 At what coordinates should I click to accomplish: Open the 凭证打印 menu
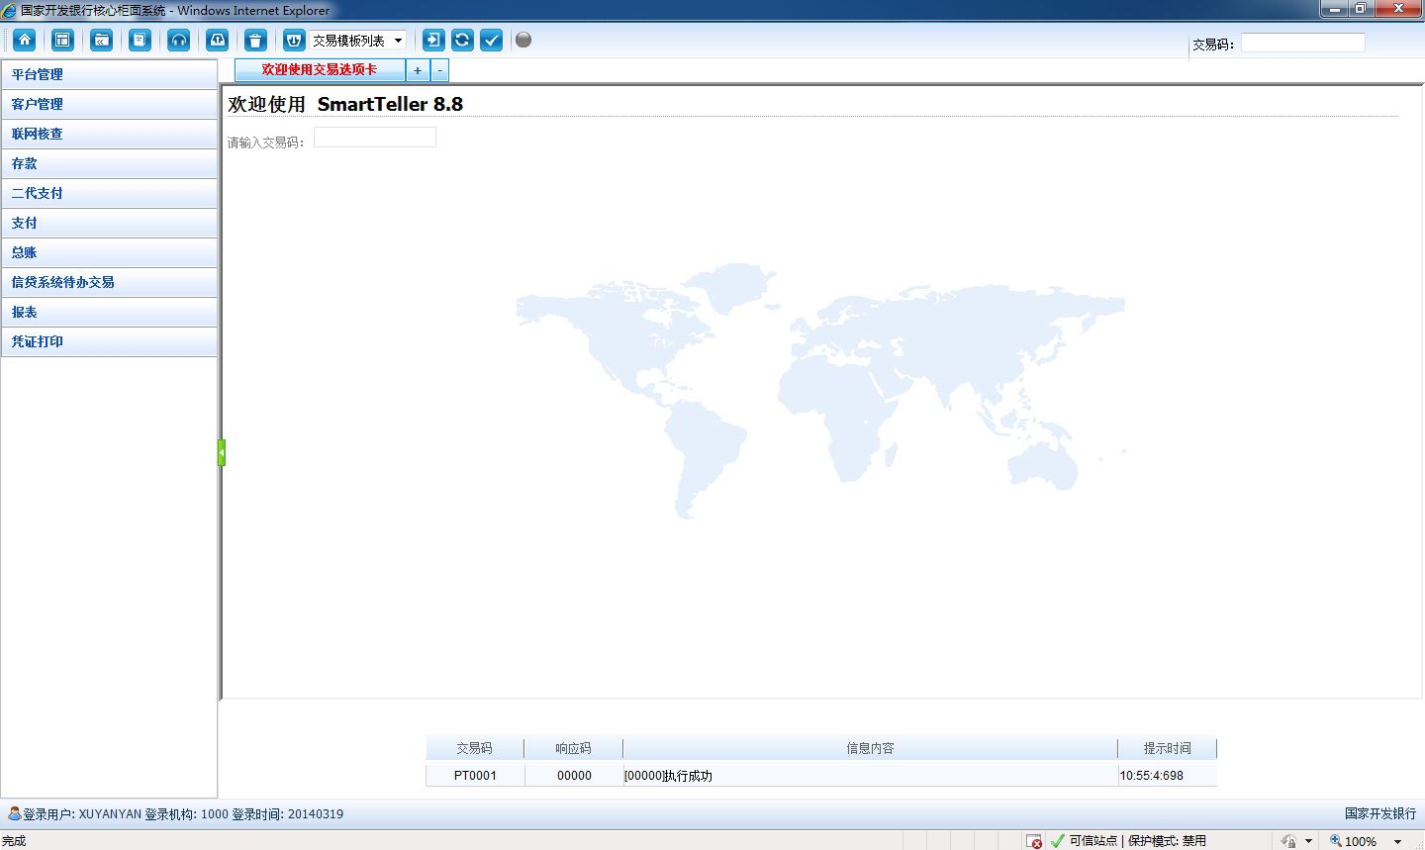109,341
